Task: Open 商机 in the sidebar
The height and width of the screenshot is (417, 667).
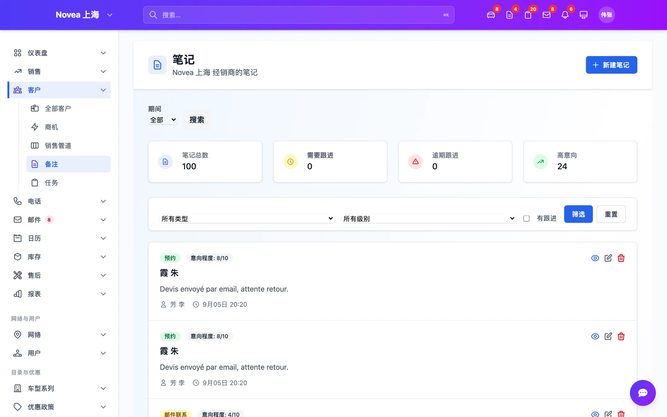Action: pyautogui.click(x=69, y=127)
